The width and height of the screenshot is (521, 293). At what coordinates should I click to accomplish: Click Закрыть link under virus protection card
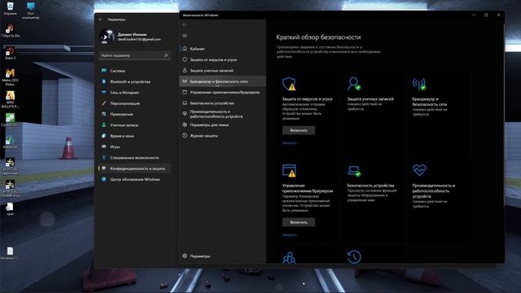(x=290, y=143)
